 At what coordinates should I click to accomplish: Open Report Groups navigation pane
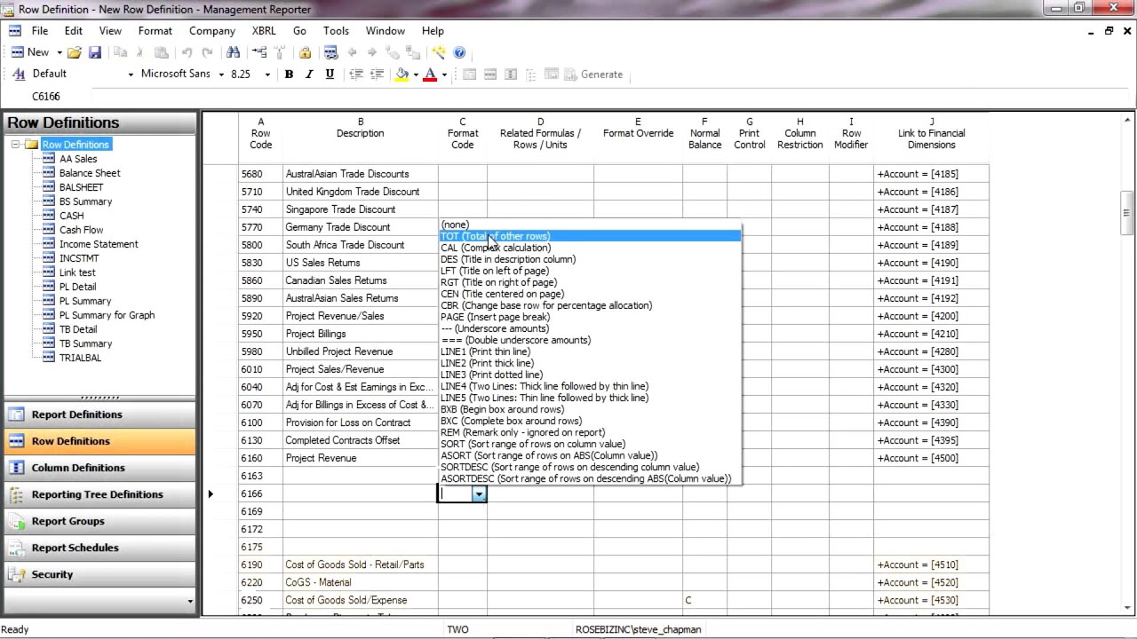click(x=99, y=521)
